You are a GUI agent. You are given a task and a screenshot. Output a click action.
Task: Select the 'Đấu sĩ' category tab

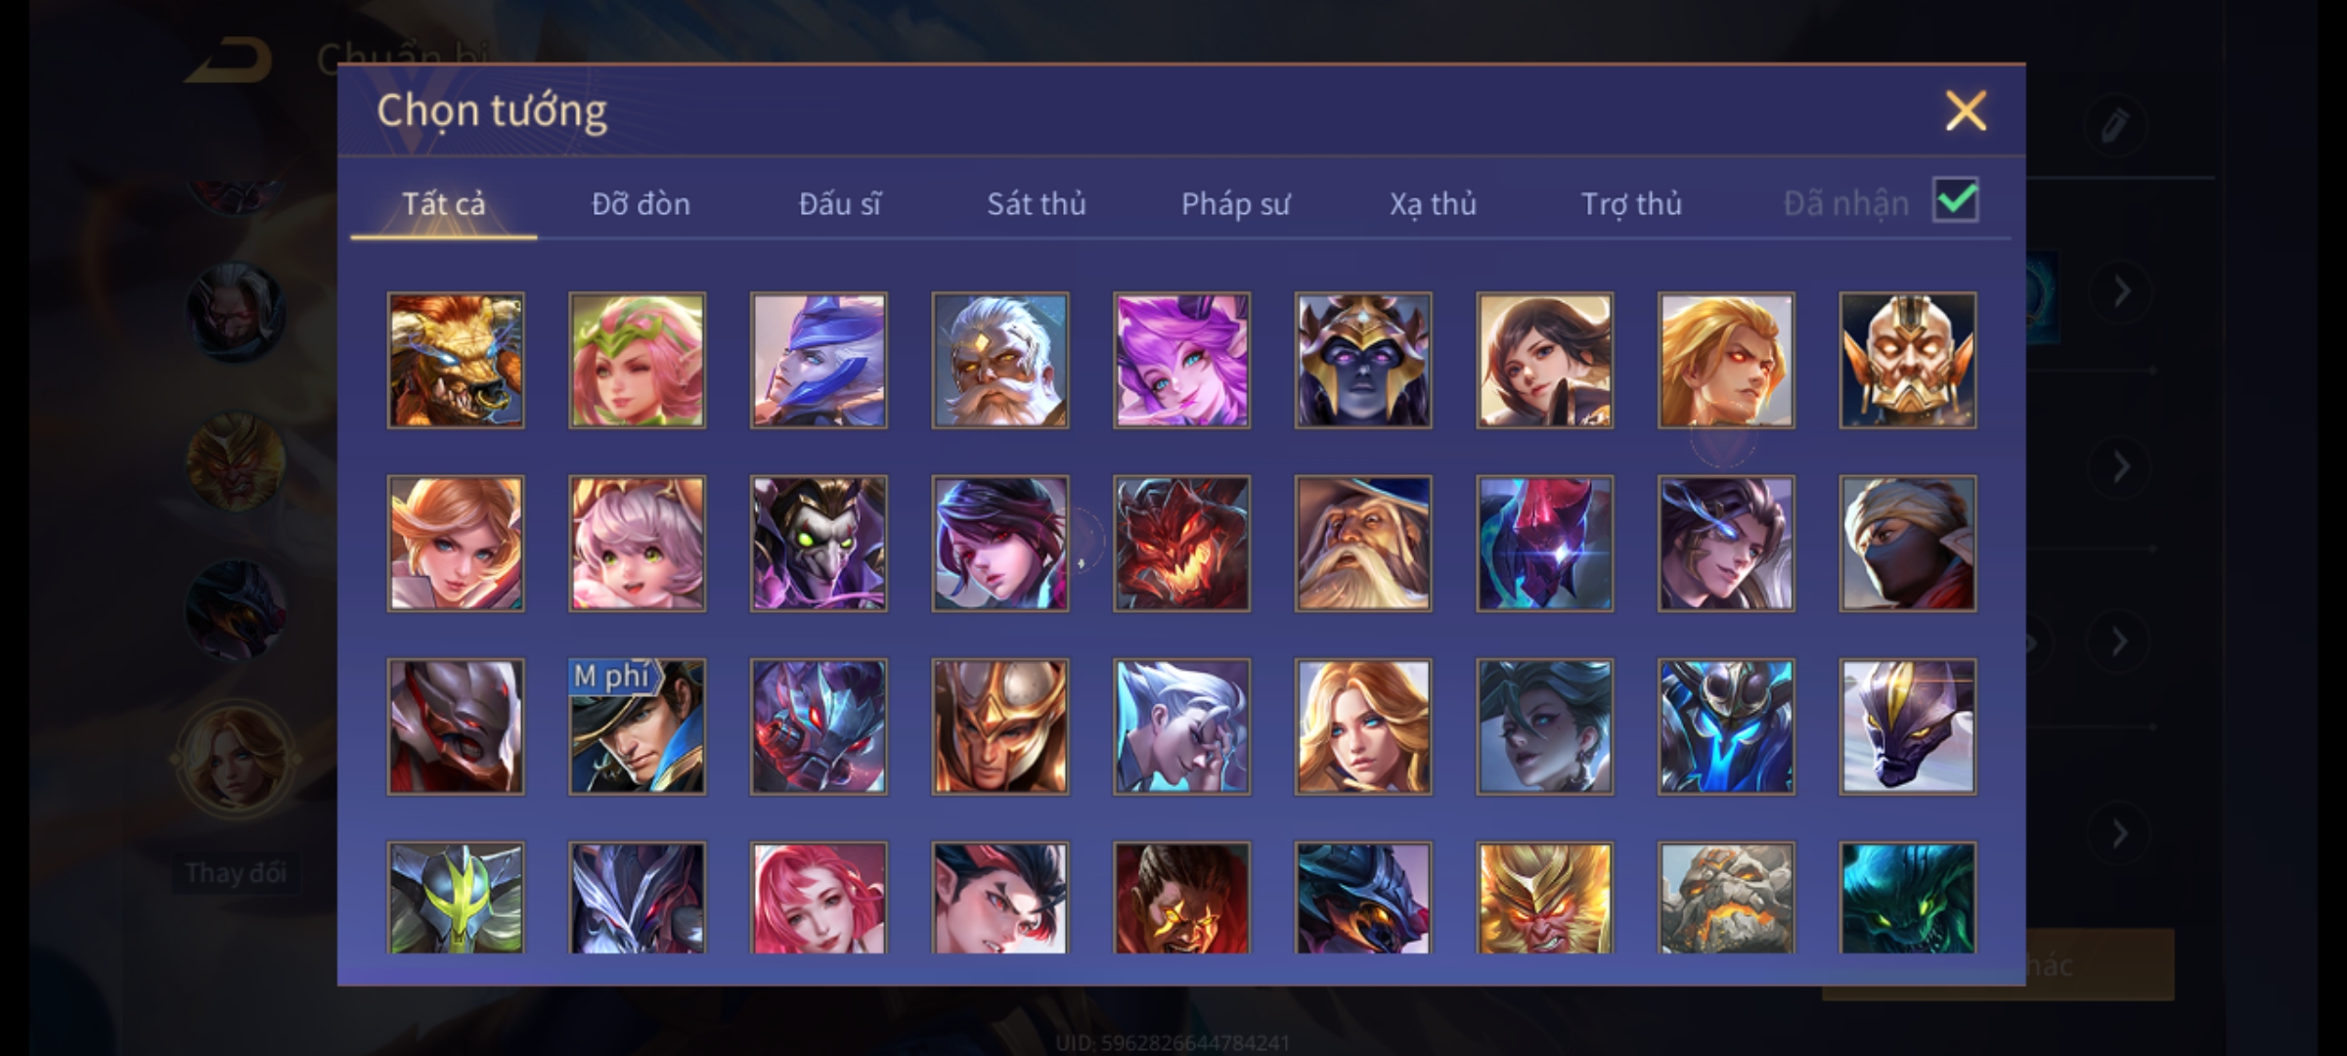840,203
